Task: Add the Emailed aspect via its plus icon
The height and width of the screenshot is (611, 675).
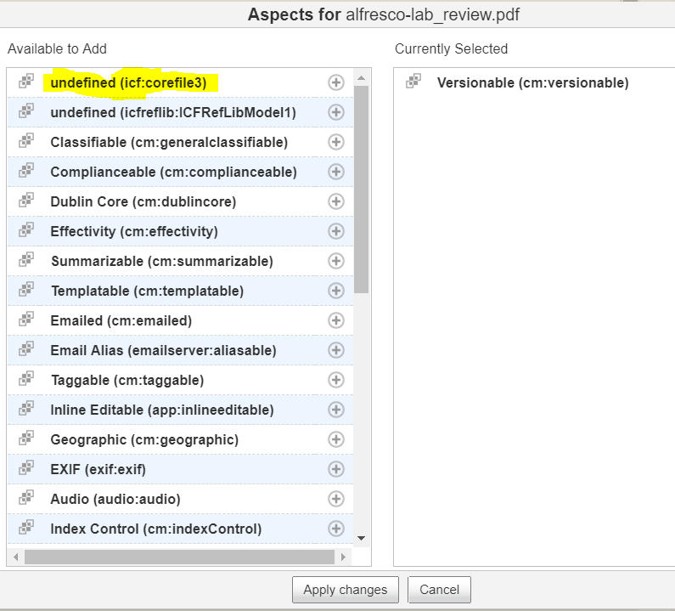Action: coord(335,320)
